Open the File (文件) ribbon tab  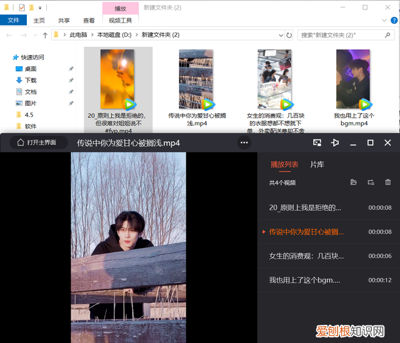click(x=13, y=20)
